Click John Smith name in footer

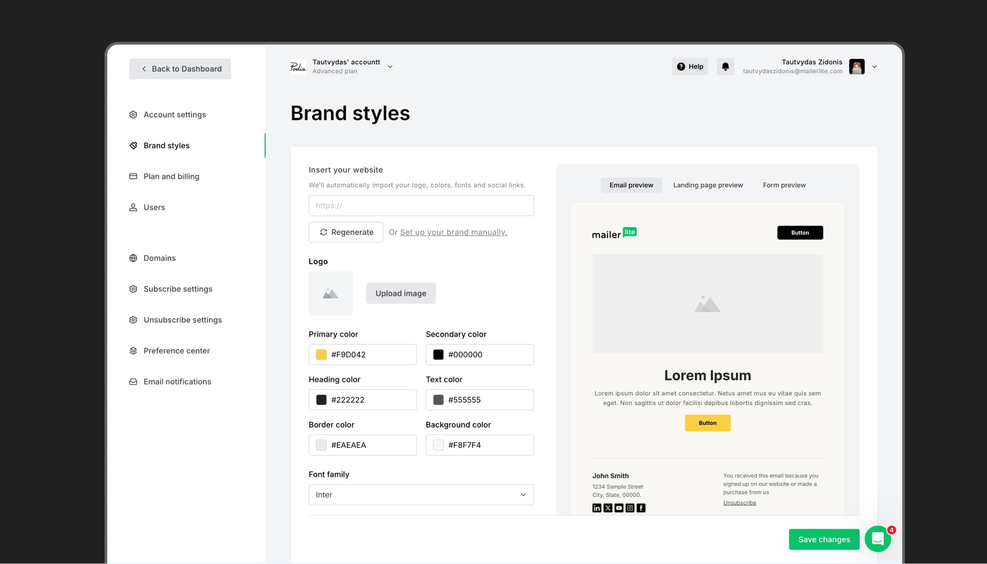(x=610, y=476)
